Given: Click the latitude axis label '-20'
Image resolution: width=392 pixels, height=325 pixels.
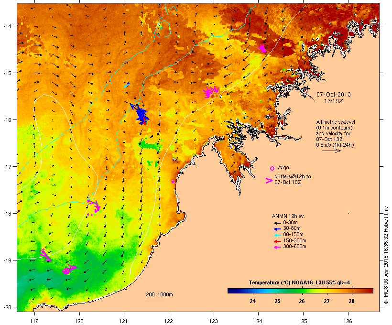Looking at the screenshot, I should pyautogui.click(x=7, y=307).
